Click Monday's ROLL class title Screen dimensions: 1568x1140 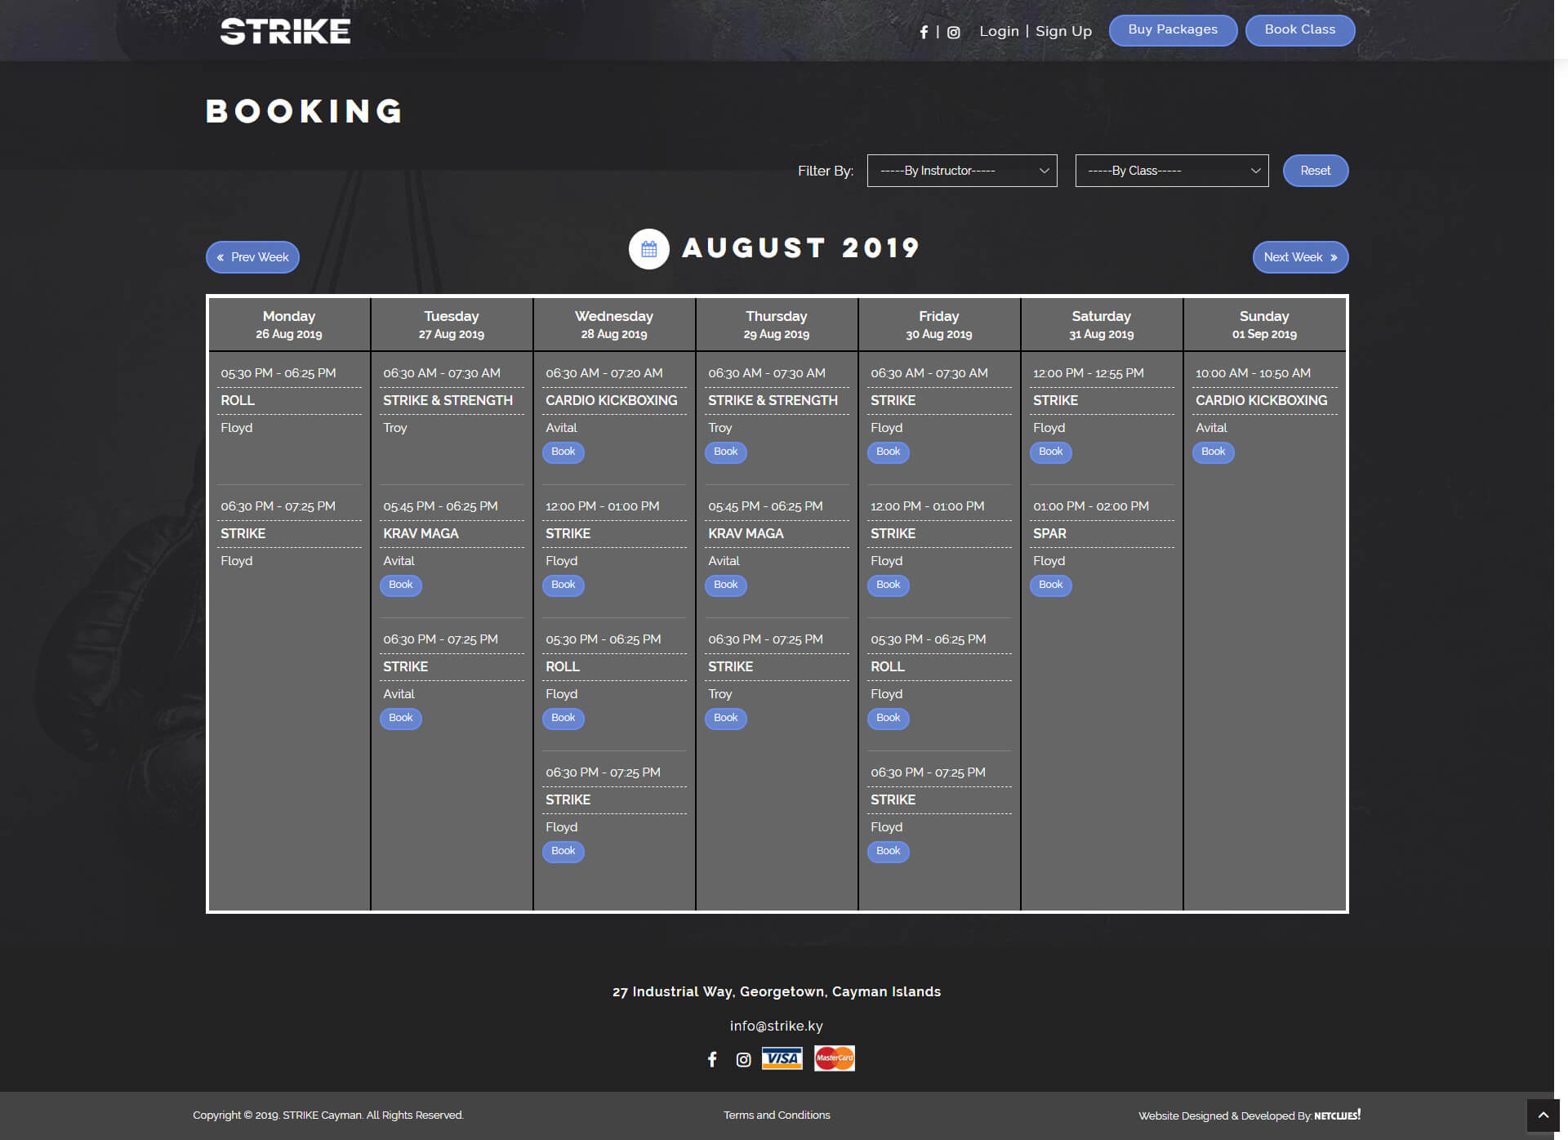(x=238, y=400)
